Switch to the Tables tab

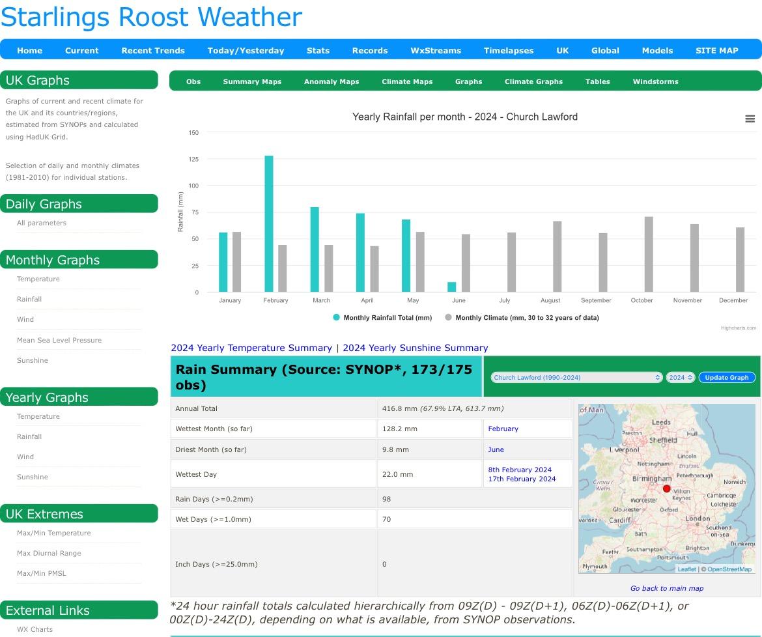pos(597,81)
